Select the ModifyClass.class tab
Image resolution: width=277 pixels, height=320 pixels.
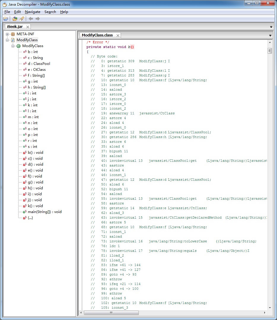pos(97,35)
